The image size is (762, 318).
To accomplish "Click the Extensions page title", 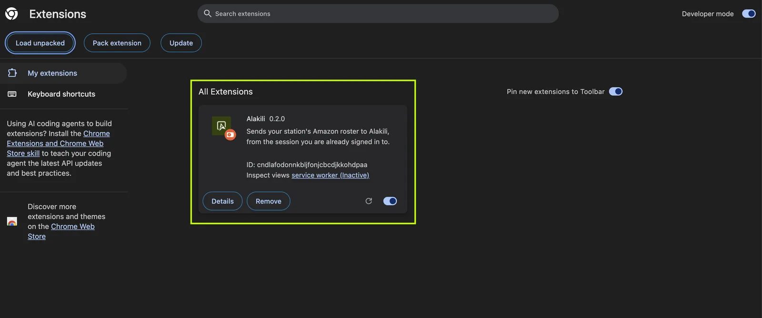I will (58, 14).
